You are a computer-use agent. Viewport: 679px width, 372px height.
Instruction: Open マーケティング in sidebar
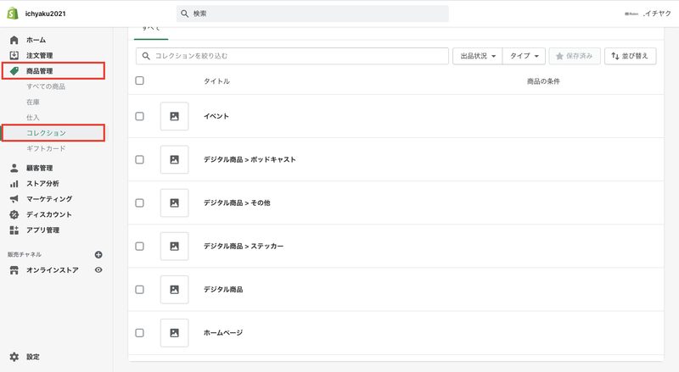tap(49, 199)
